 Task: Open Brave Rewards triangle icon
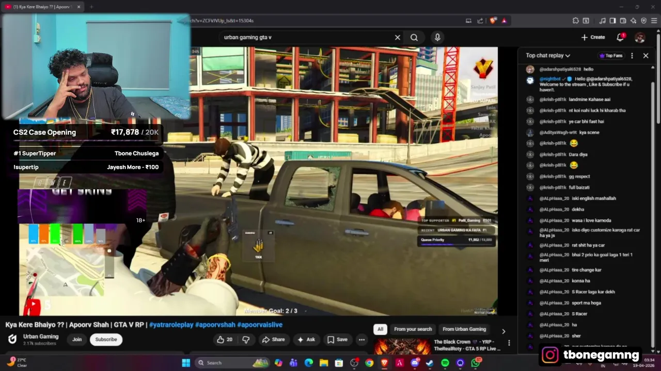point(504,21)
